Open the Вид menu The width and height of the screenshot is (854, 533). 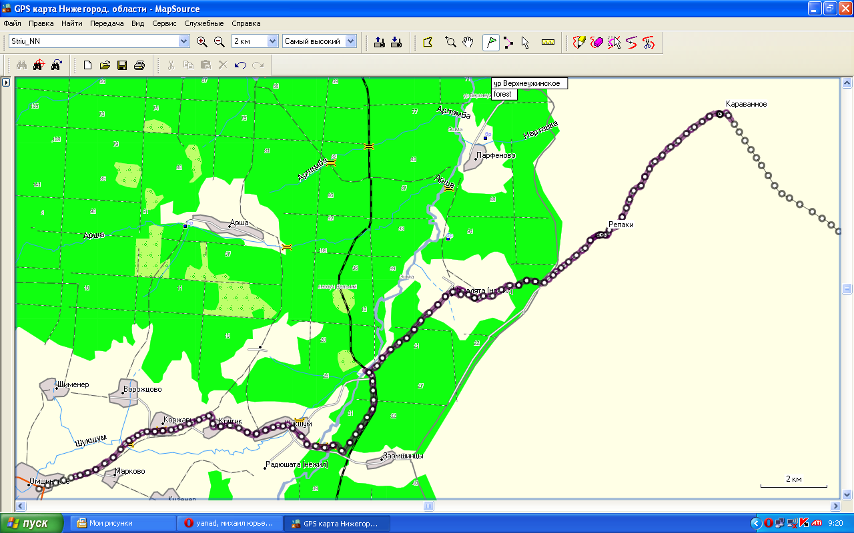click(138, 23)
